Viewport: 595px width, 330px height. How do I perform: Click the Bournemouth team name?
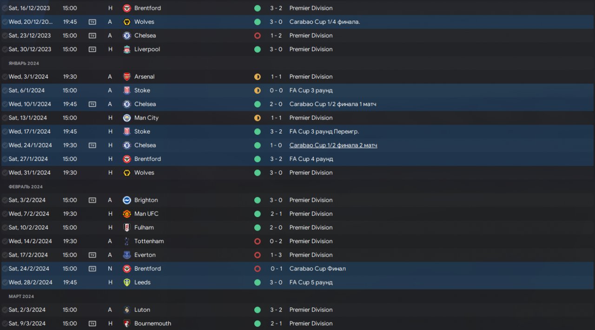click(x=152, y=323)
